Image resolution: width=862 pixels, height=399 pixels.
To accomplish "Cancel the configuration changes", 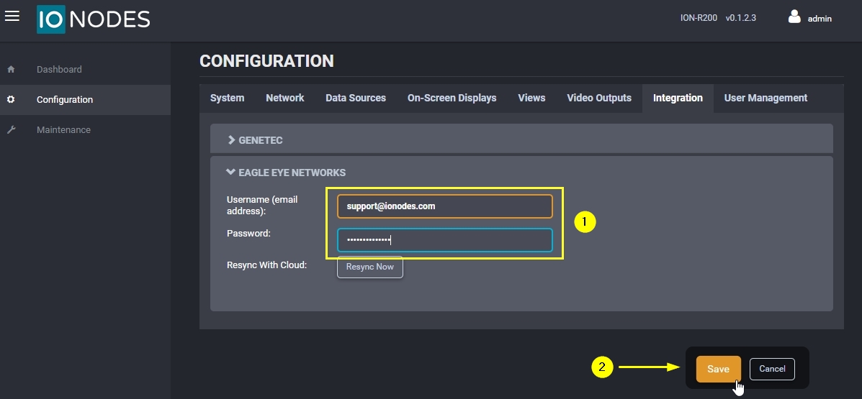I will [772, 369].
